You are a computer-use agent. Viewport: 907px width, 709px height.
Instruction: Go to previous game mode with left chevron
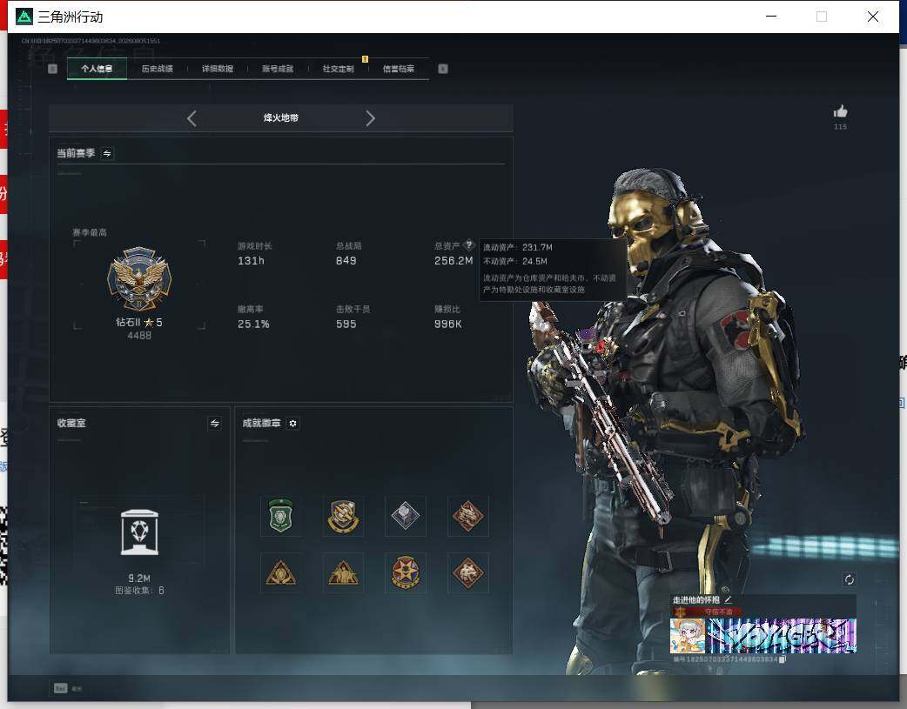tap(192, 118)
